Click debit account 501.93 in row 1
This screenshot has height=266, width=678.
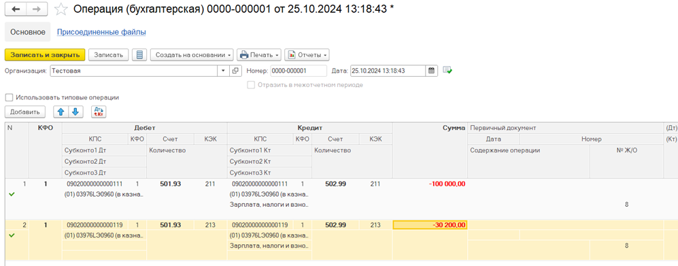coord(171,184)
